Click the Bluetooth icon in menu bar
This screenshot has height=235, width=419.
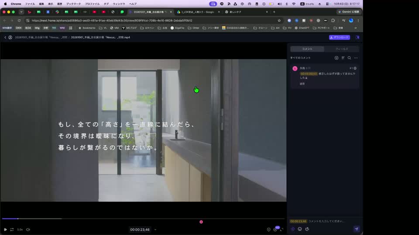pyautogui.click(x=287, y=4)
